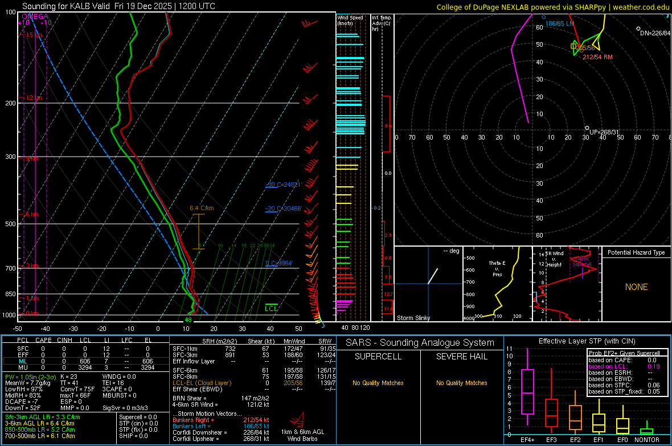Click the LowRH = 97% value
The height and width of the screenshot is (446, 672).
click(23, 390)
